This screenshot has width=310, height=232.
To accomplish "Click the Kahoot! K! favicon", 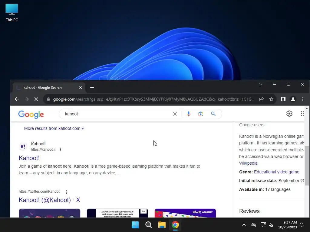I will [23, 147].
